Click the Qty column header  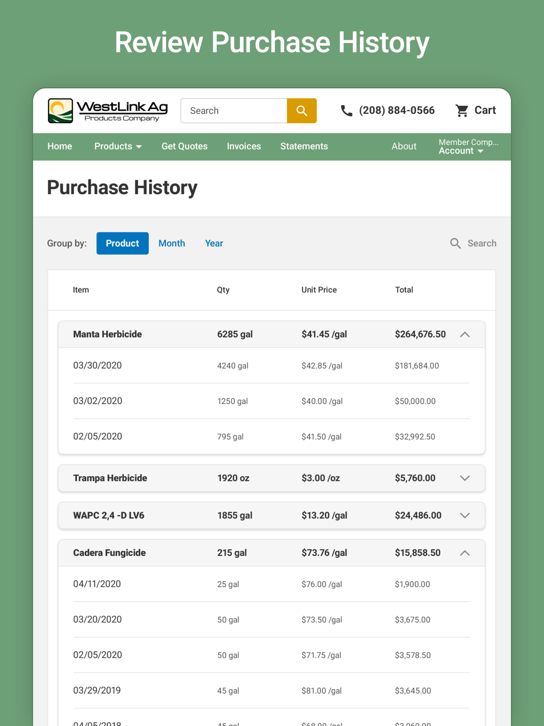223,290
